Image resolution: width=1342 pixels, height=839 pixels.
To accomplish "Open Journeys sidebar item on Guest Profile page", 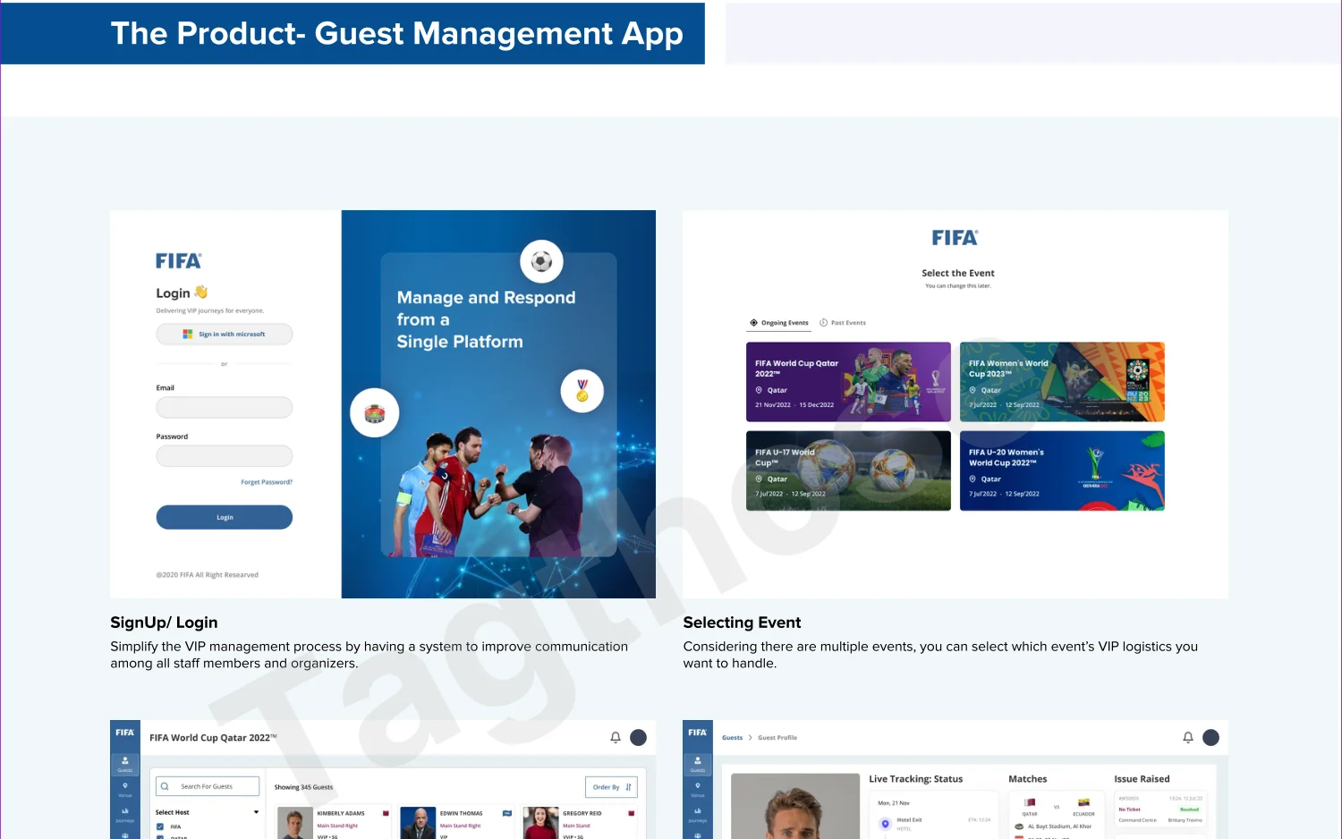I will 698,815.
